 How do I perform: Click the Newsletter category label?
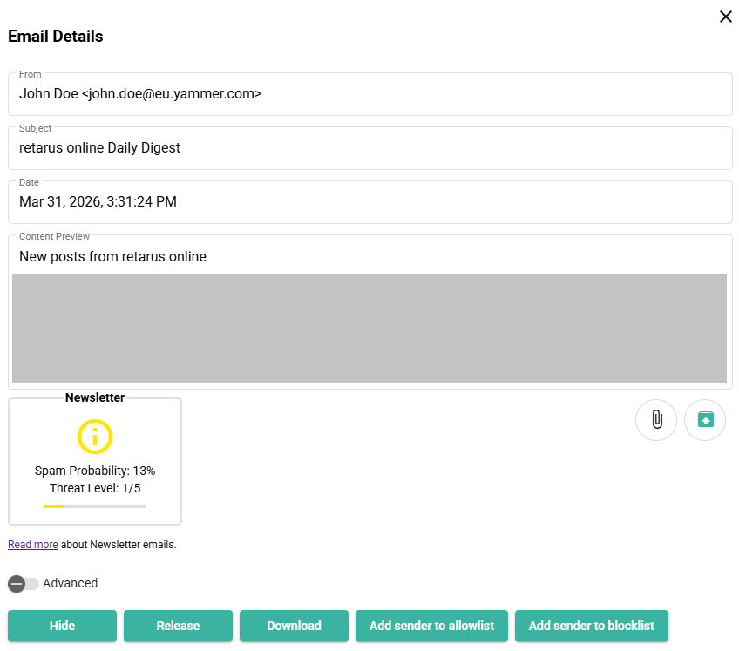coord(95,397)
